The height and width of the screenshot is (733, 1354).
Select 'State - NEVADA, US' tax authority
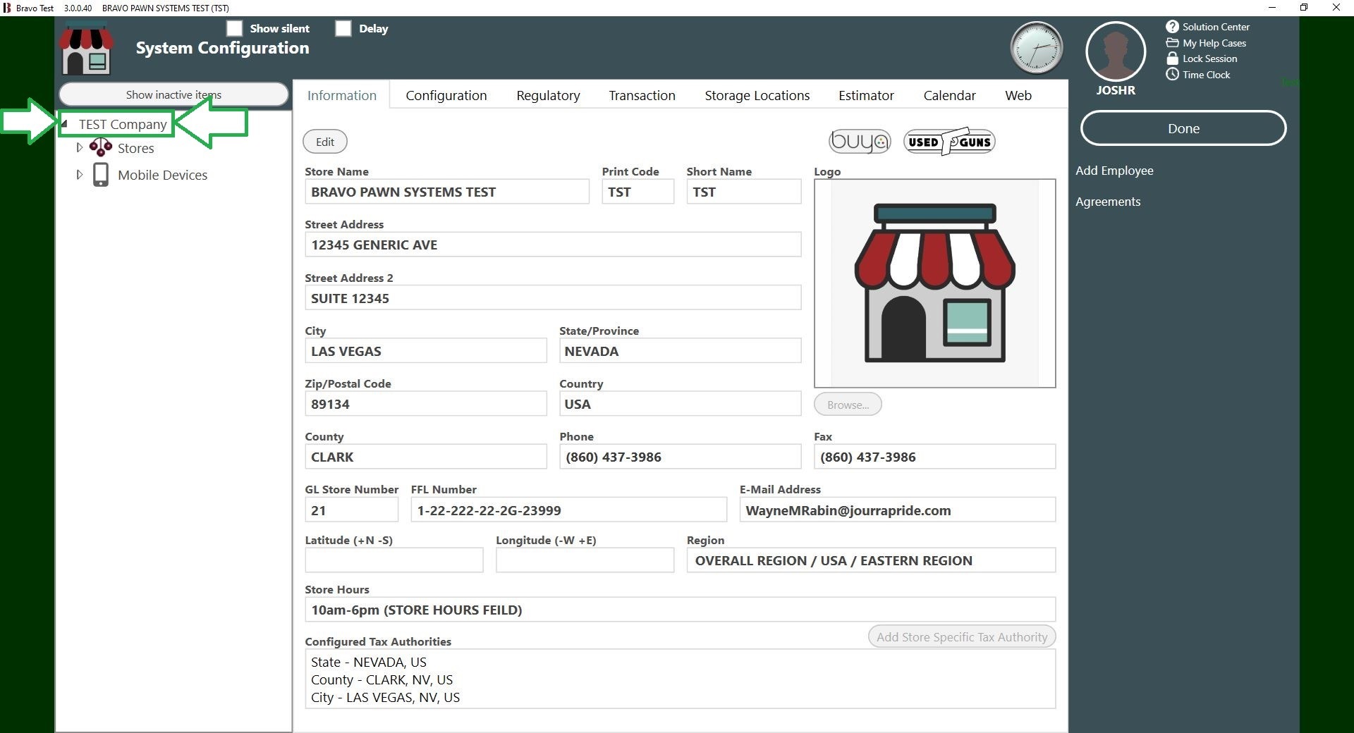click(368, 662)
